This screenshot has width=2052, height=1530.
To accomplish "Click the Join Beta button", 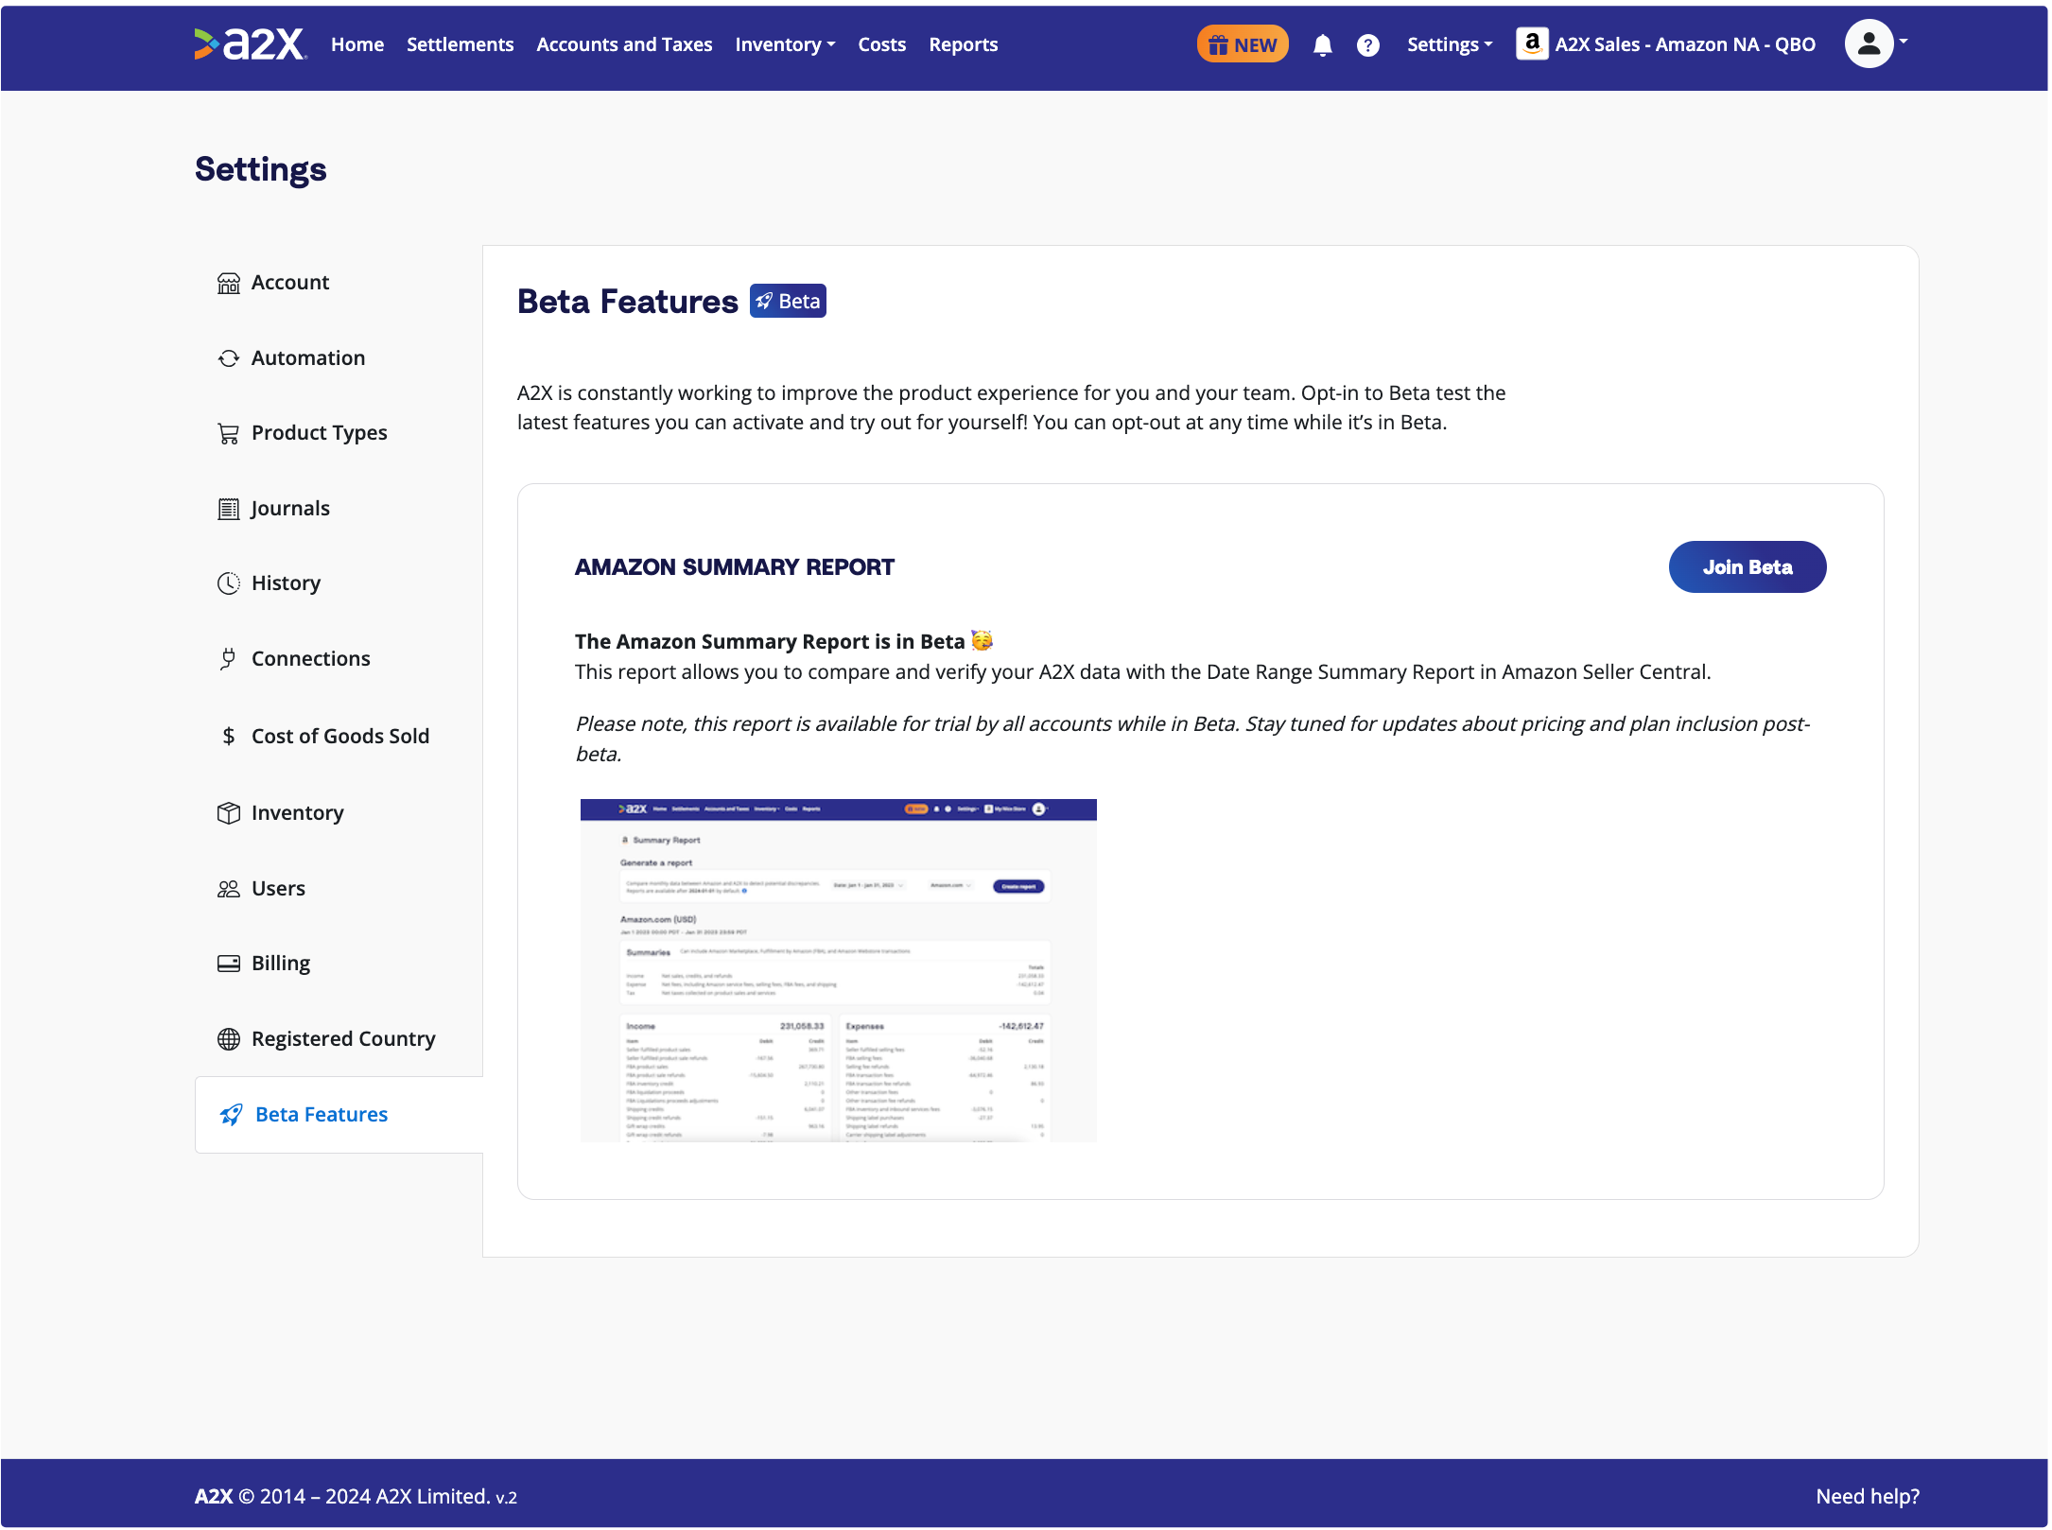I will click(1747, 567).
